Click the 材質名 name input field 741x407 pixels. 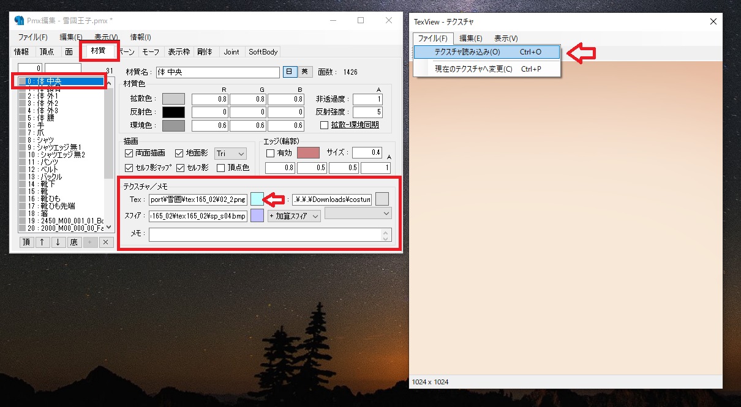(217, 72)
